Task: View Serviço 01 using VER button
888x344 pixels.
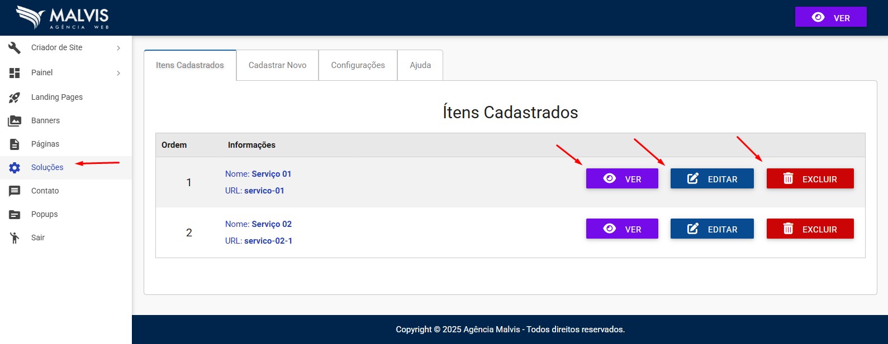Action: [622, 179]
